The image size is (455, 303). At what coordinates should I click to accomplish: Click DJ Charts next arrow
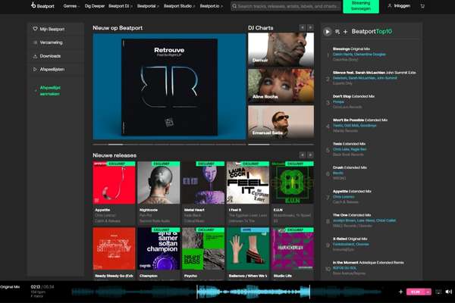click(x=310, y=27)
